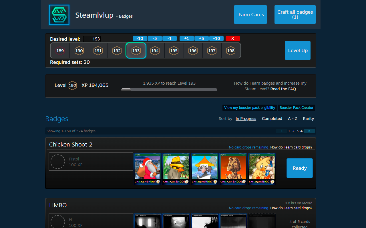Click the Sphinx trading card thumbnail
This screenshot has height=228, width=366.
coord(233,169)
